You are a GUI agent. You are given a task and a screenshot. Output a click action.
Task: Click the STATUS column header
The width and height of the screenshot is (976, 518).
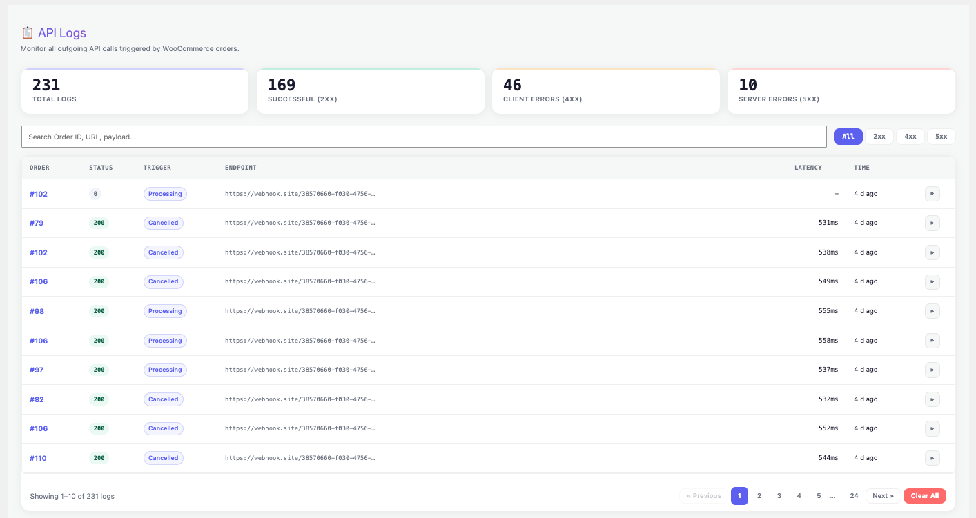tap(101, 168)
